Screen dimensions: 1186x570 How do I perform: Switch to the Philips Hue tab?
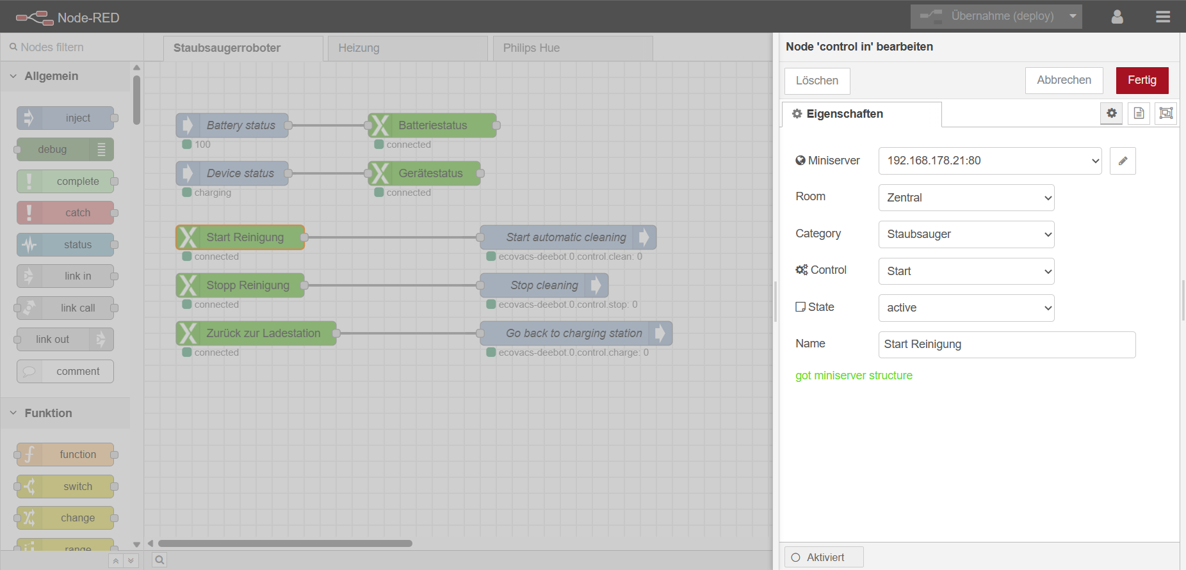(573, 48)
